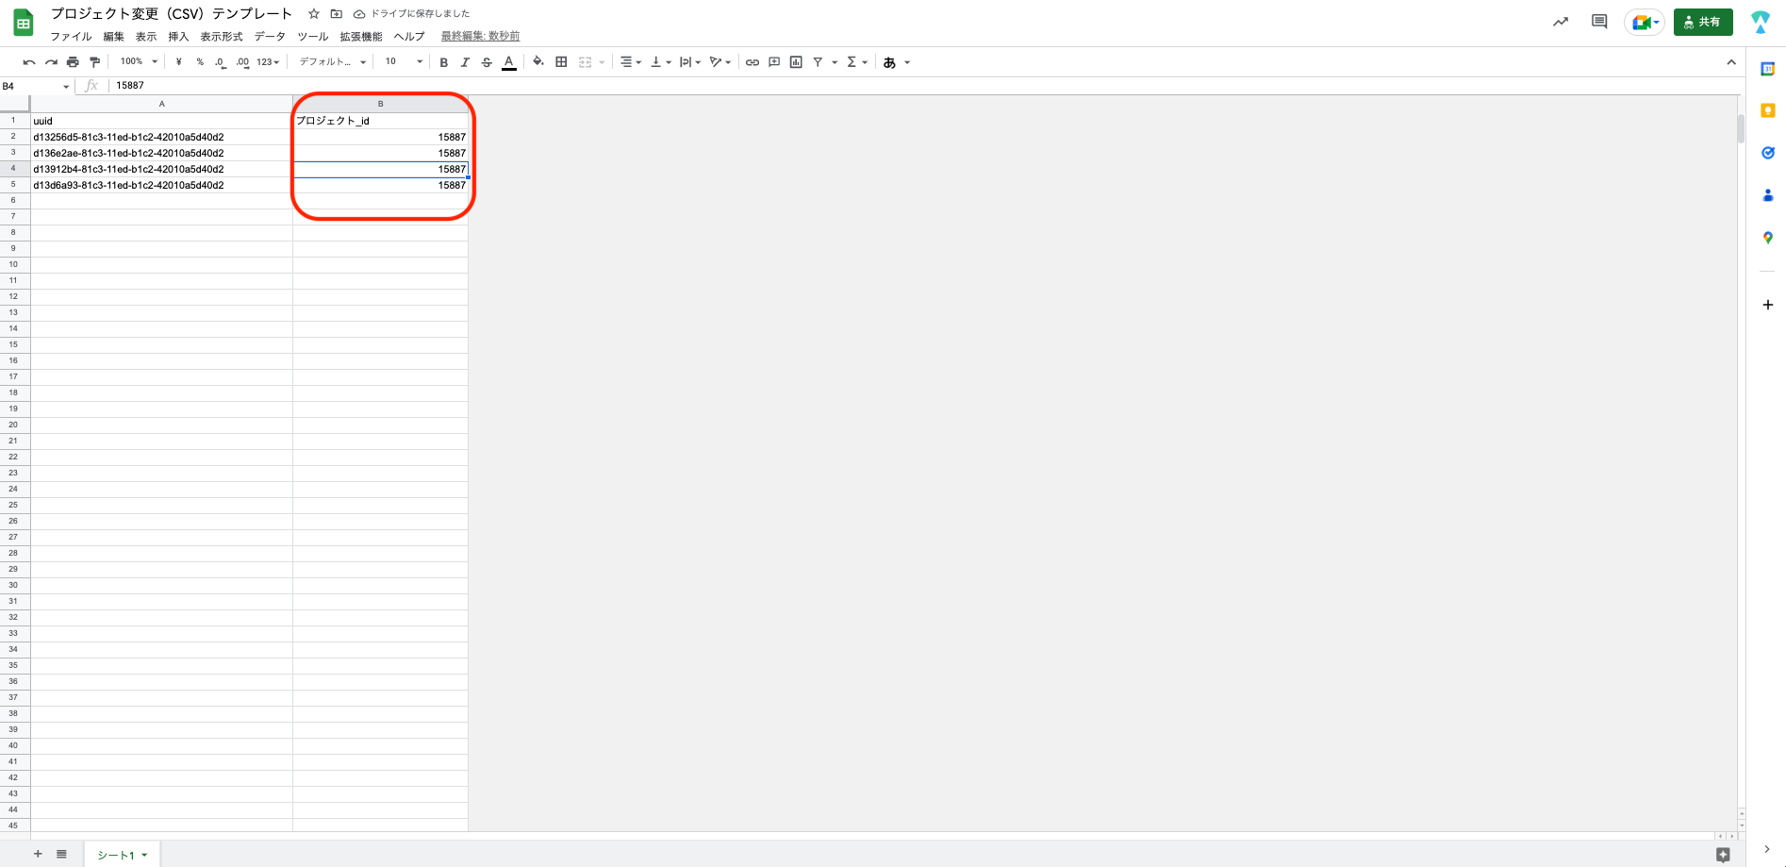Expand the font family dropdown
The height and width of the screenshot is (867, 1786).
[x=332, y=62]
